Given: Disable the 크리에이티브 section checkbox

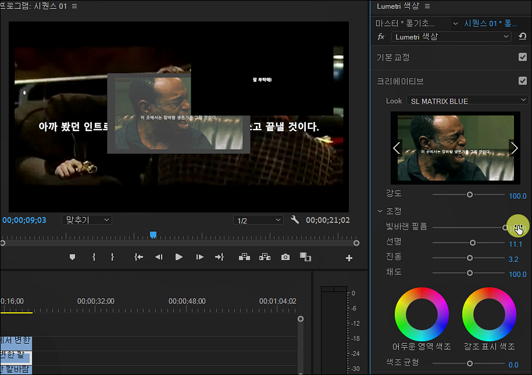Looking at the screenshot, I should pos(523,81).
